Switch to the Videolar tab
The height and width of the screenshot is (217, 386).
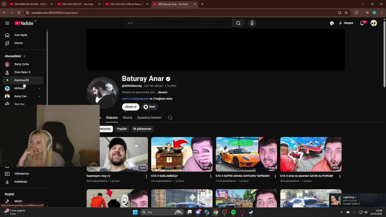112,118
